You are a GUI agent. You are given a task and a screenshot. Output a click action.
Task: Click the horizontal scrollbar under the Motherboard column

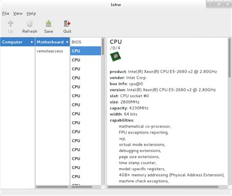pos(52,187)
